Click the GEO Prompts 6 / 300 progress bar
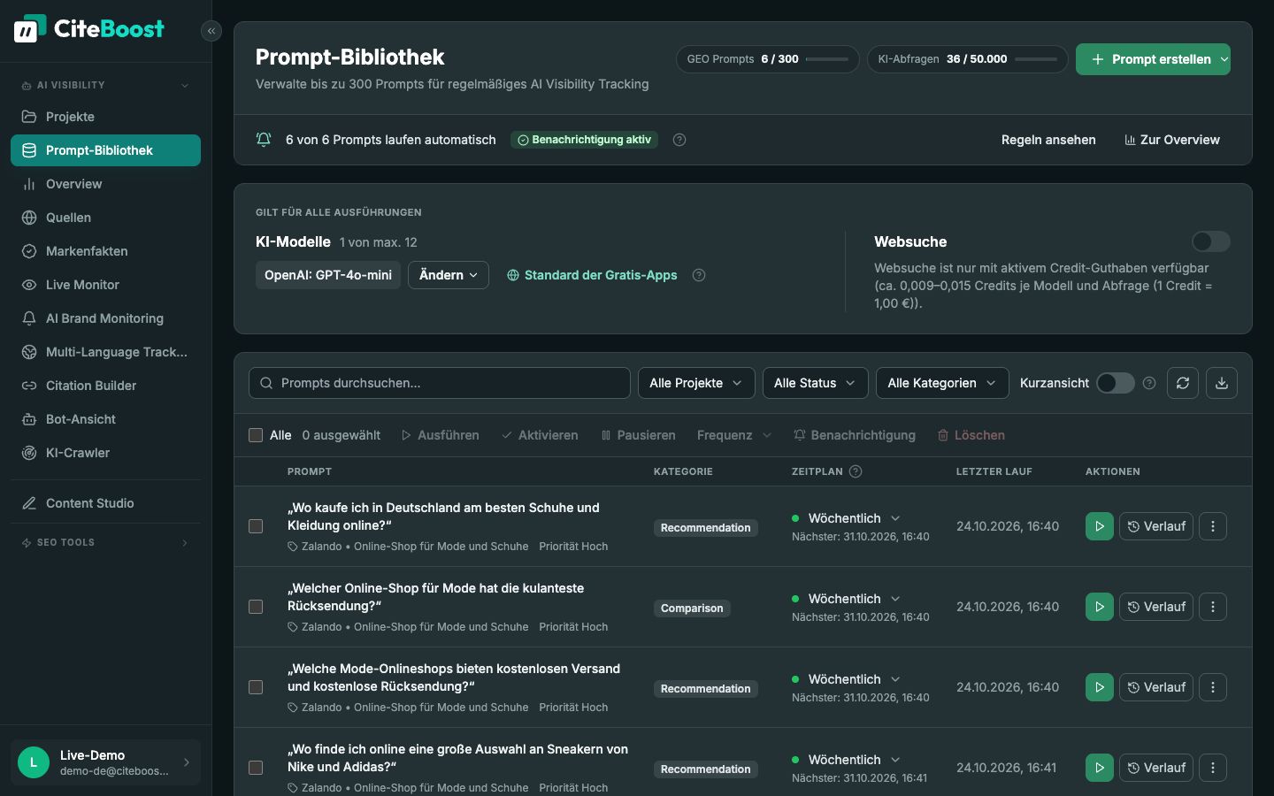The height and width of the screenshot is (796, 1274). click(826, 59)
